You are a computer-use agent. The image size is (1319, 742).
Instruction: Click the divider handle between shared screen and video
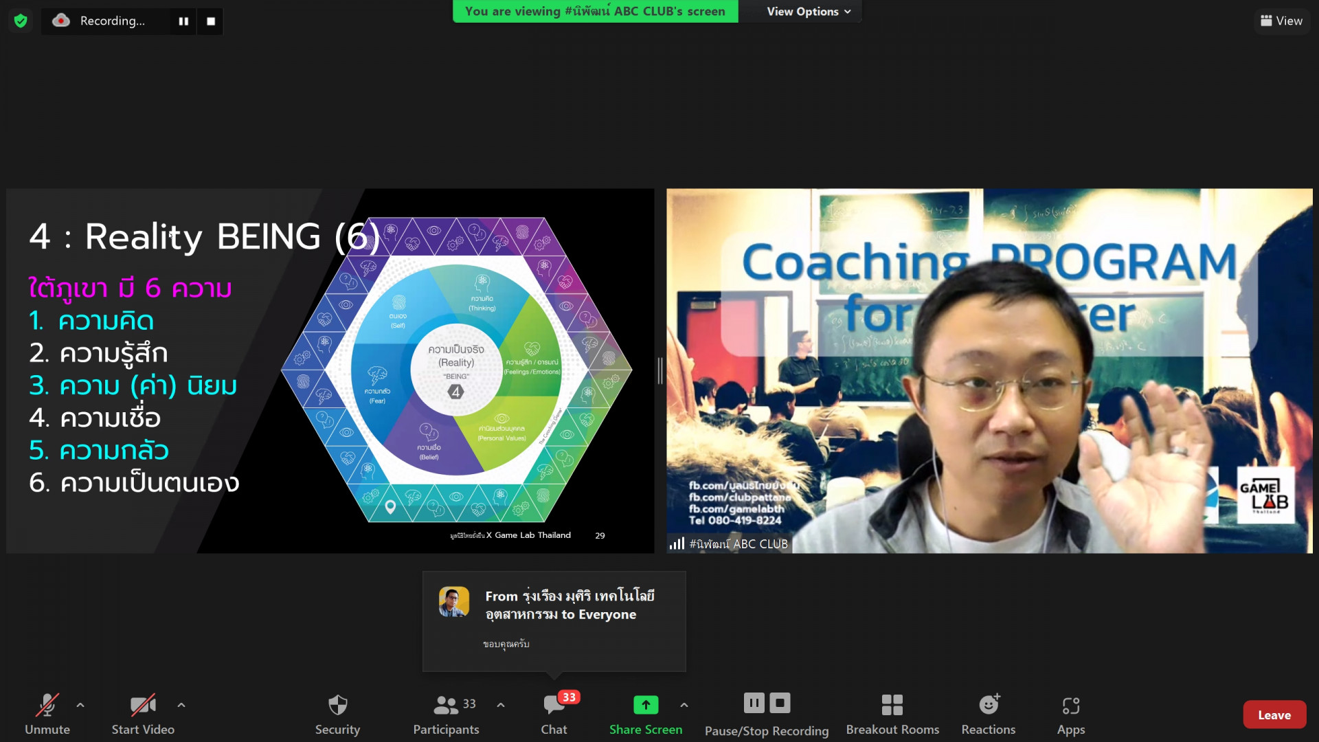point(660,371)
